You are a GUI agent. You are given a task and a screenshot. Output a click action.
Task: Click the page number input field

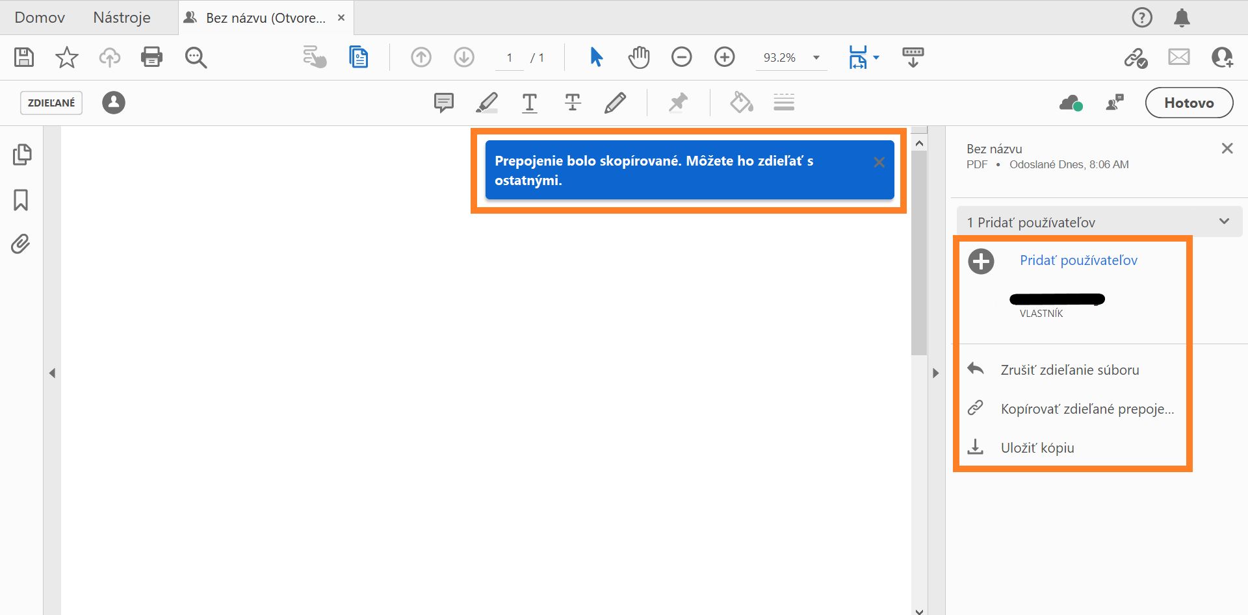coord(510,57)
